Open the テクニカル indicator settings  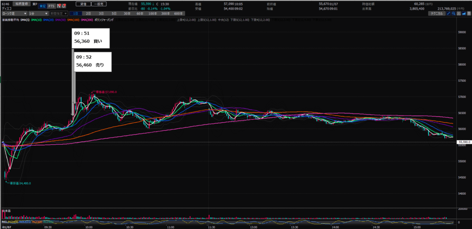436,14
